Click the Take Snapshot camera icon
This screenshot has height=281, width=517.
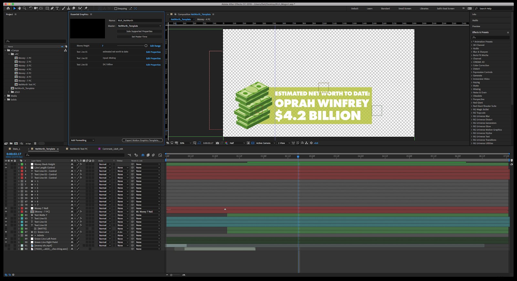click(217, 143)
